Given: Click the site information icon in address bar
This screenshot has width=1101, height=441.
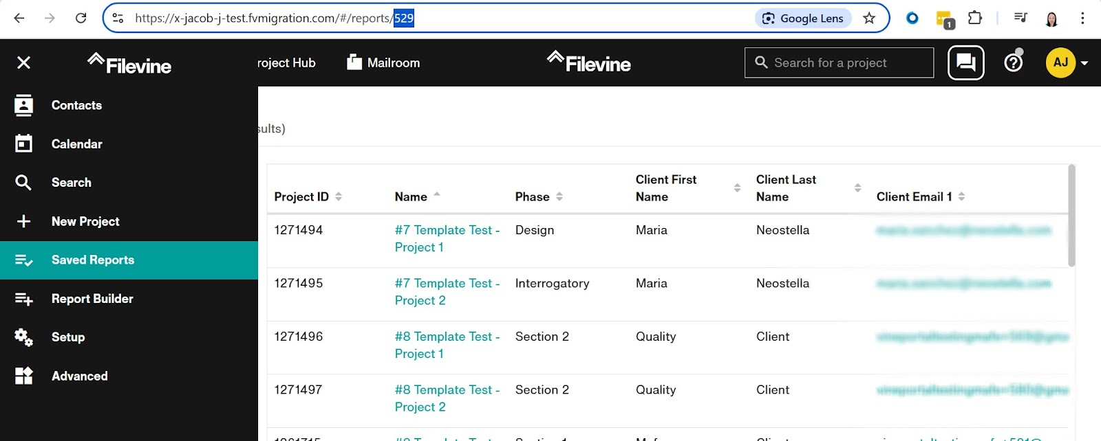Looking at the screenshot, I should (118, 19).
